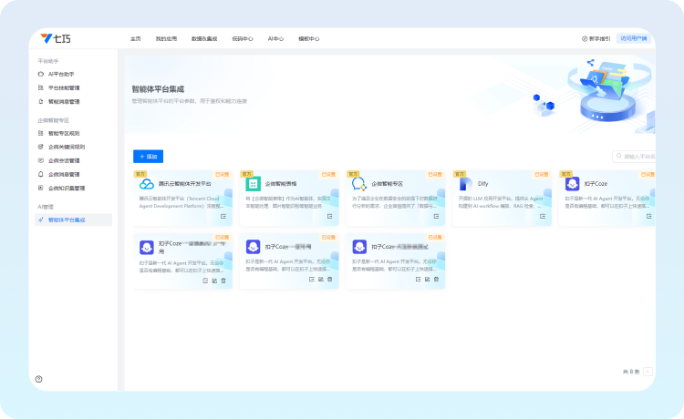Open 新手指引 beginner guide link
The height and width of the screenshot is (419, 684).
click(600, 39)
